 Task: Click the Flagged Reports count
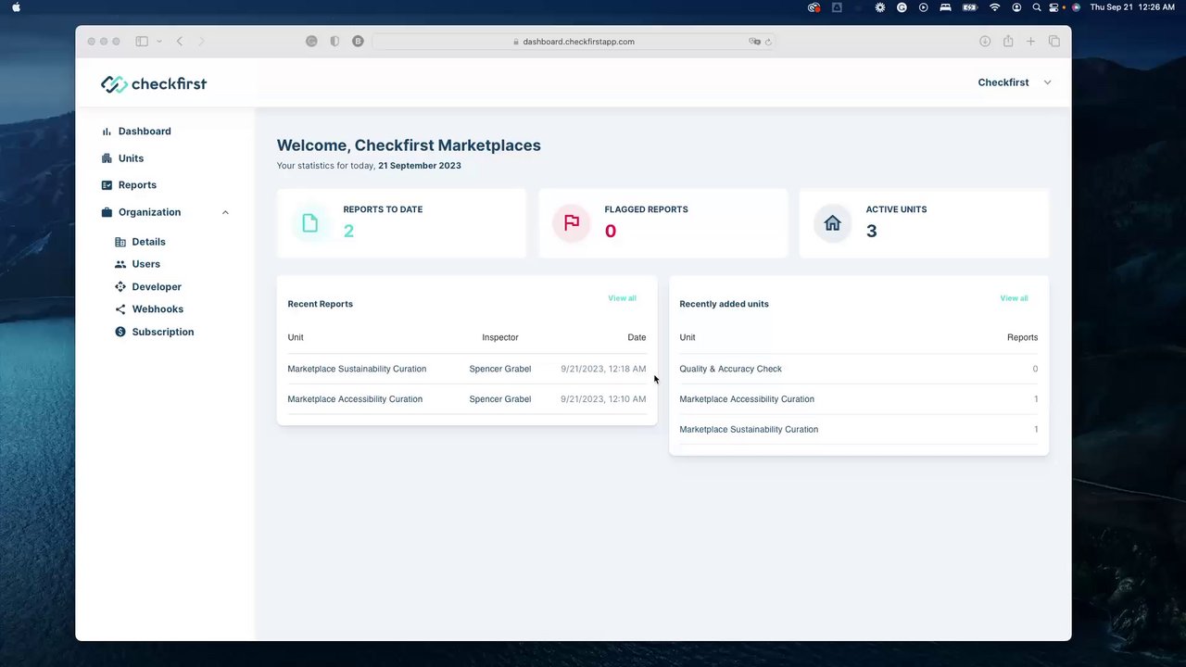coord(611,231)
